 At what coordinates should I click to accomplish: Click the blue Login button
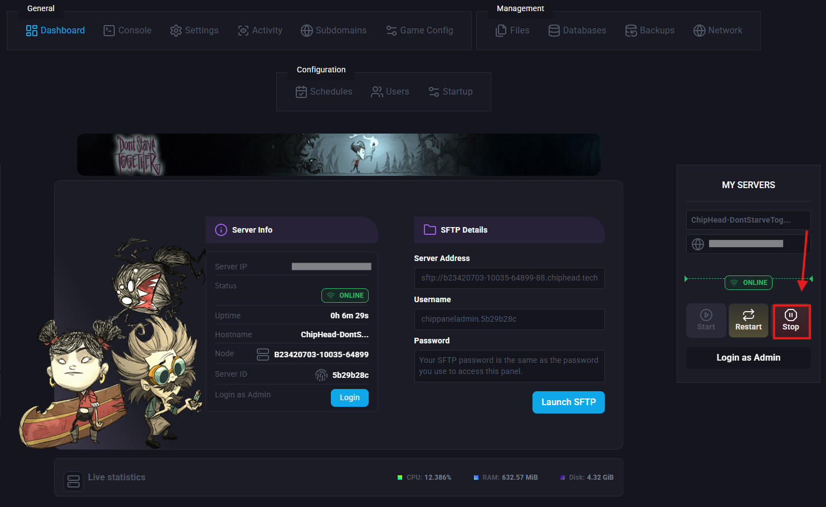350,398
